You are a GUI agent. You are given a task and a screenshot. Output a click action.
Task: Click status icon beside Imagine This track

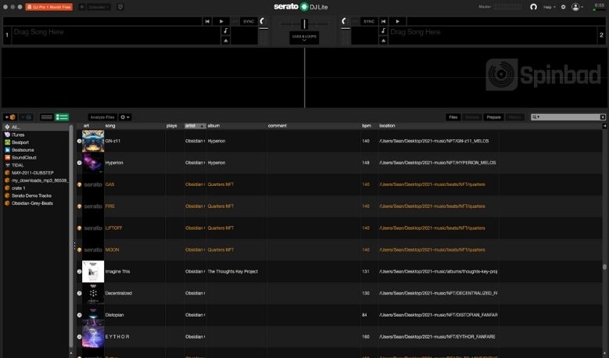click(79, 271)
